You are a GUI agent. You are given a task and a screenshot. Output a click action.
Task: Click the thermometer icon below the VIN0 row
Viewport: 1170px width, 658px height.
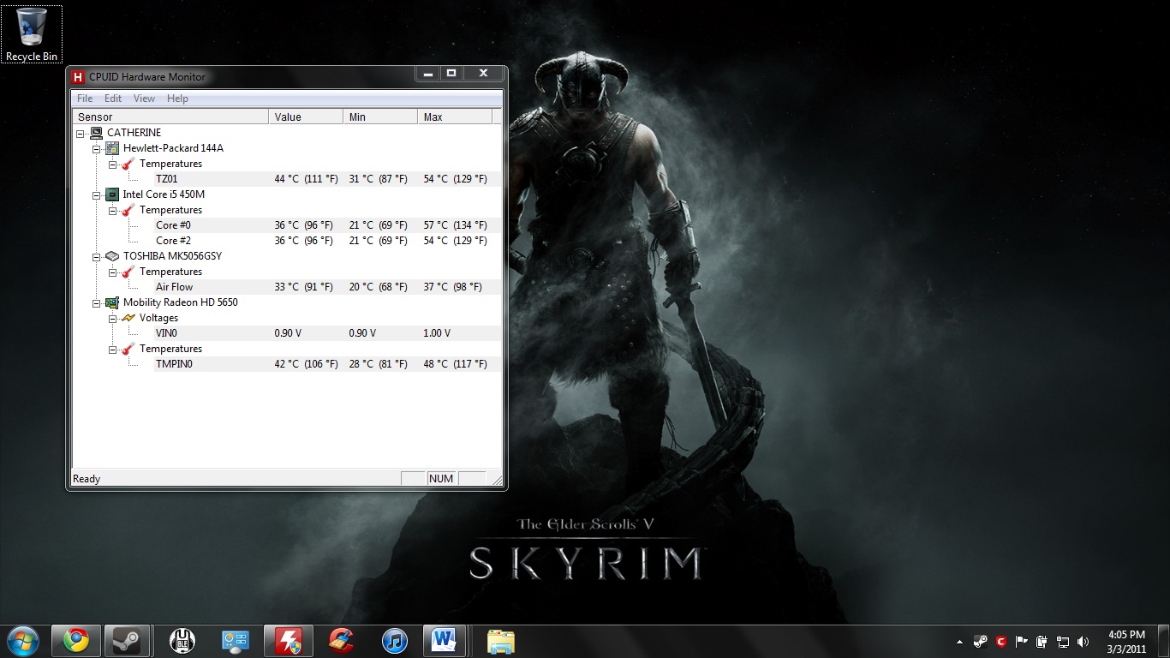point(128,349)
